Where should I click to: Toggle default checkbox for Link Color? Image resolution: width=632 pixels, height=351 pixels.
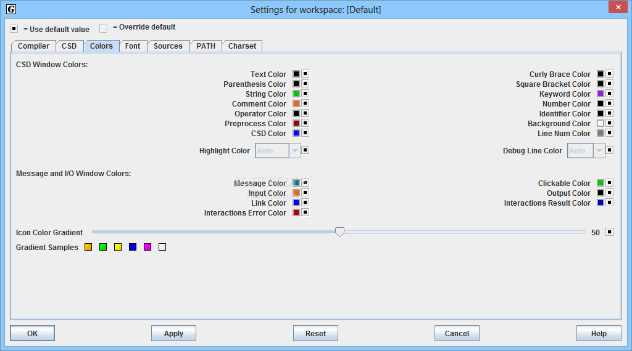pos(305,203)
